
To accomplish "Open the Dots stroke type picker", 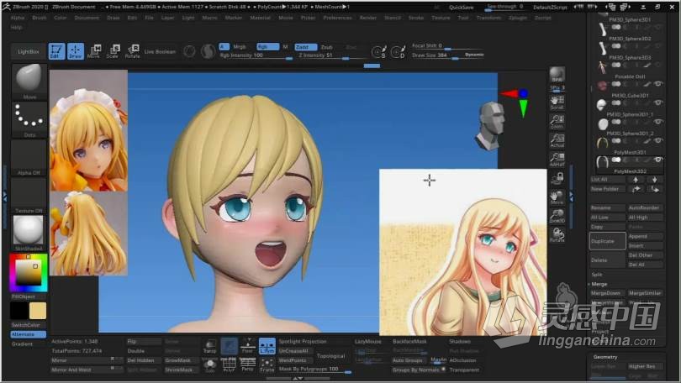I will click(x=29, y=119).
